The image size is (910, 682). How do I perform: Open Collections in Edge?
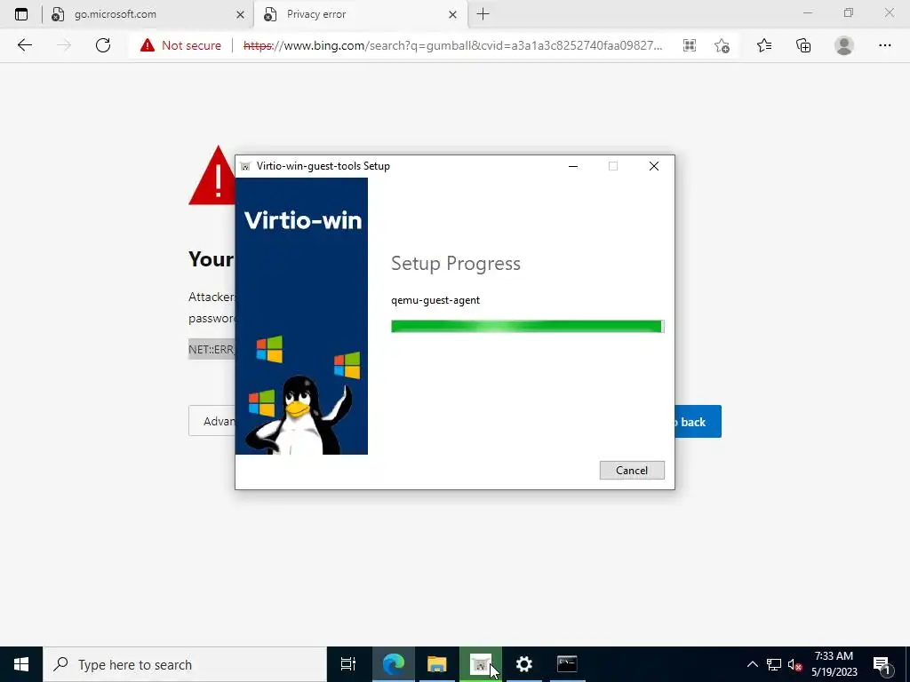point(803,46)
